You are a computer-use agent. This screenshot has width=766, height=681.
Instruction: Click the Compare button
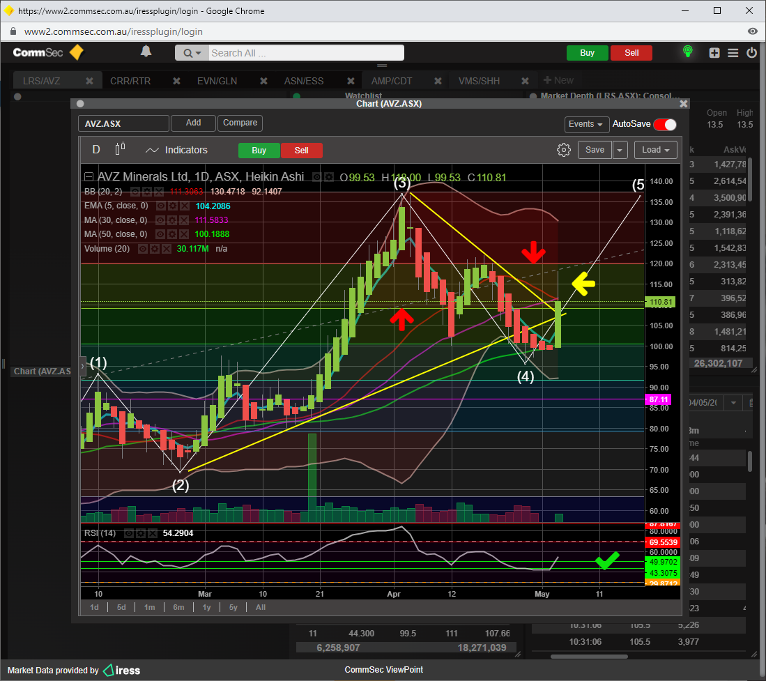[x=240, y=123]
